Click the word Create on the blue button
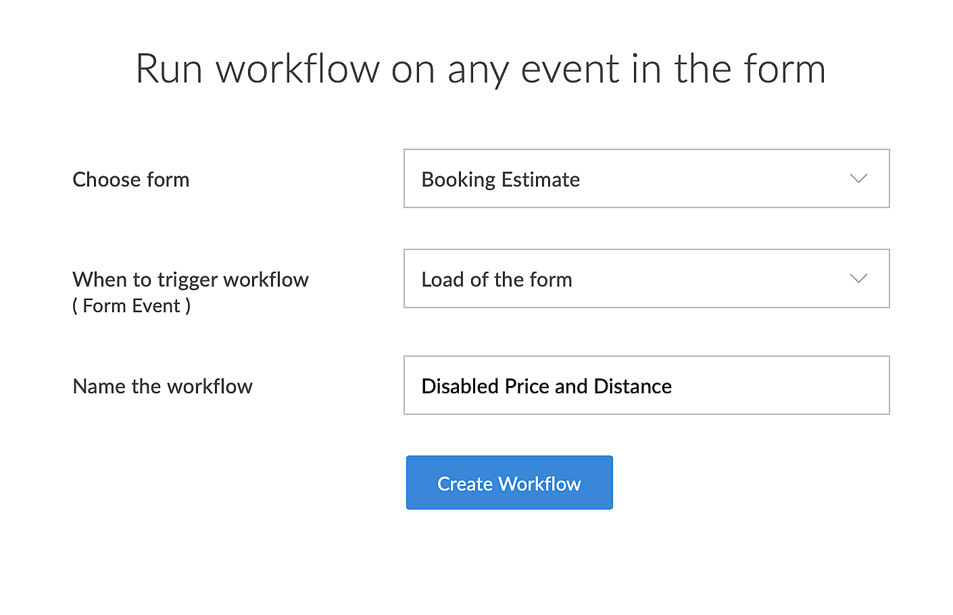The width and height of the screenshot is (953, 615). [465, 484]
